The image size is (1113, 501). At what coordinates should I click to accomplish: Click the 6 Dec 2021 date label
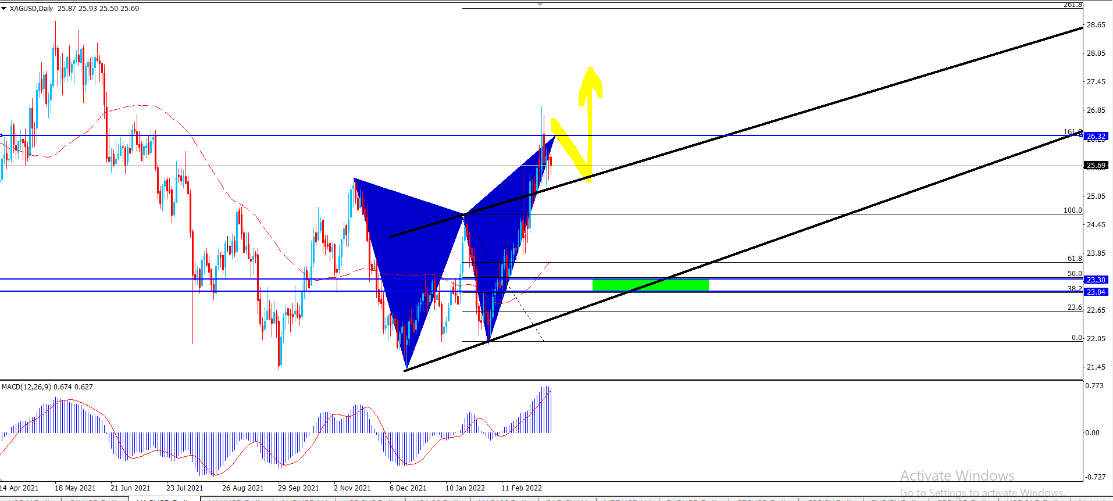(408, 488)
